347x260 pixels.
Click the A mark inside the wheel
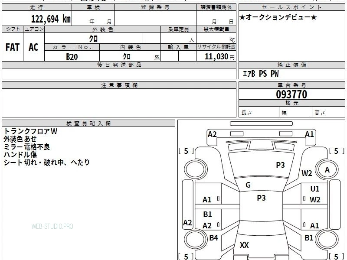point(327,170)
